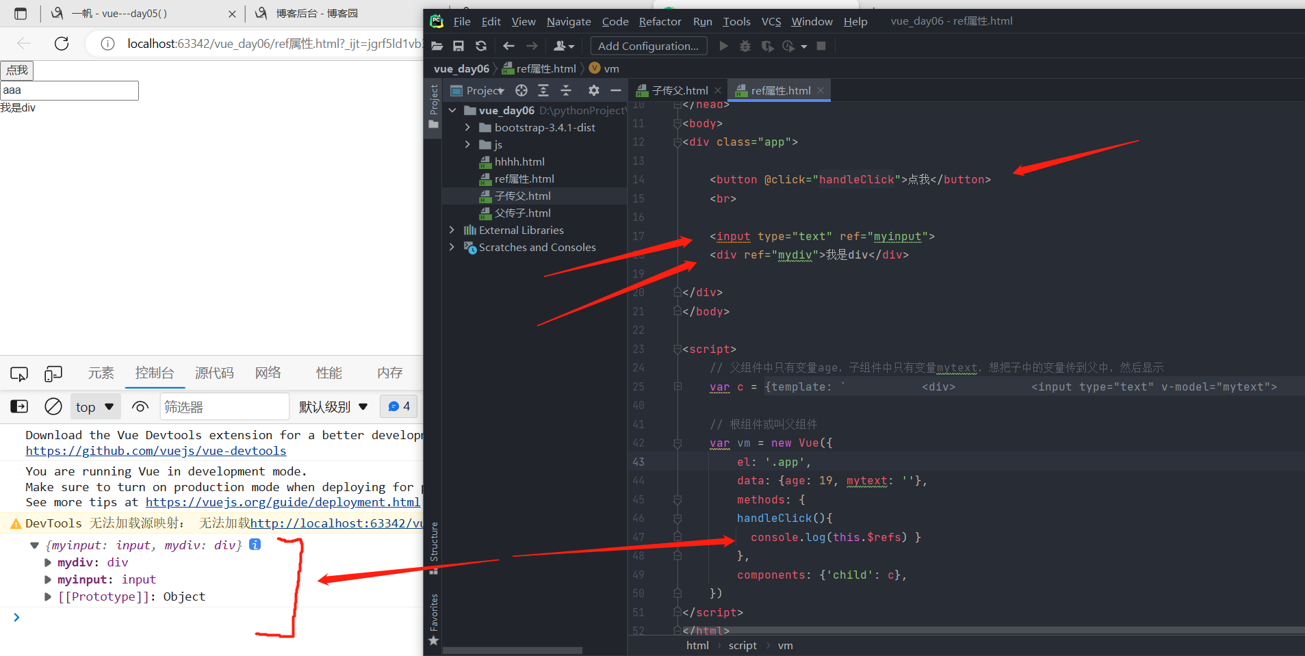This screenshot has width=1305, height=656.
Task: Open Project panel settings gear
Action: (593, 90)
